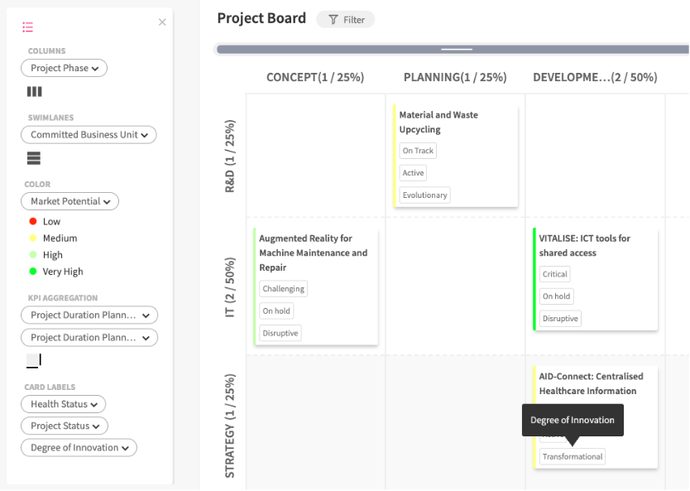The height and width of the screenshot is (491, 690).
Task: Click the Augmented Reality card's Challenging tag
Action: (x=284, y=289)
